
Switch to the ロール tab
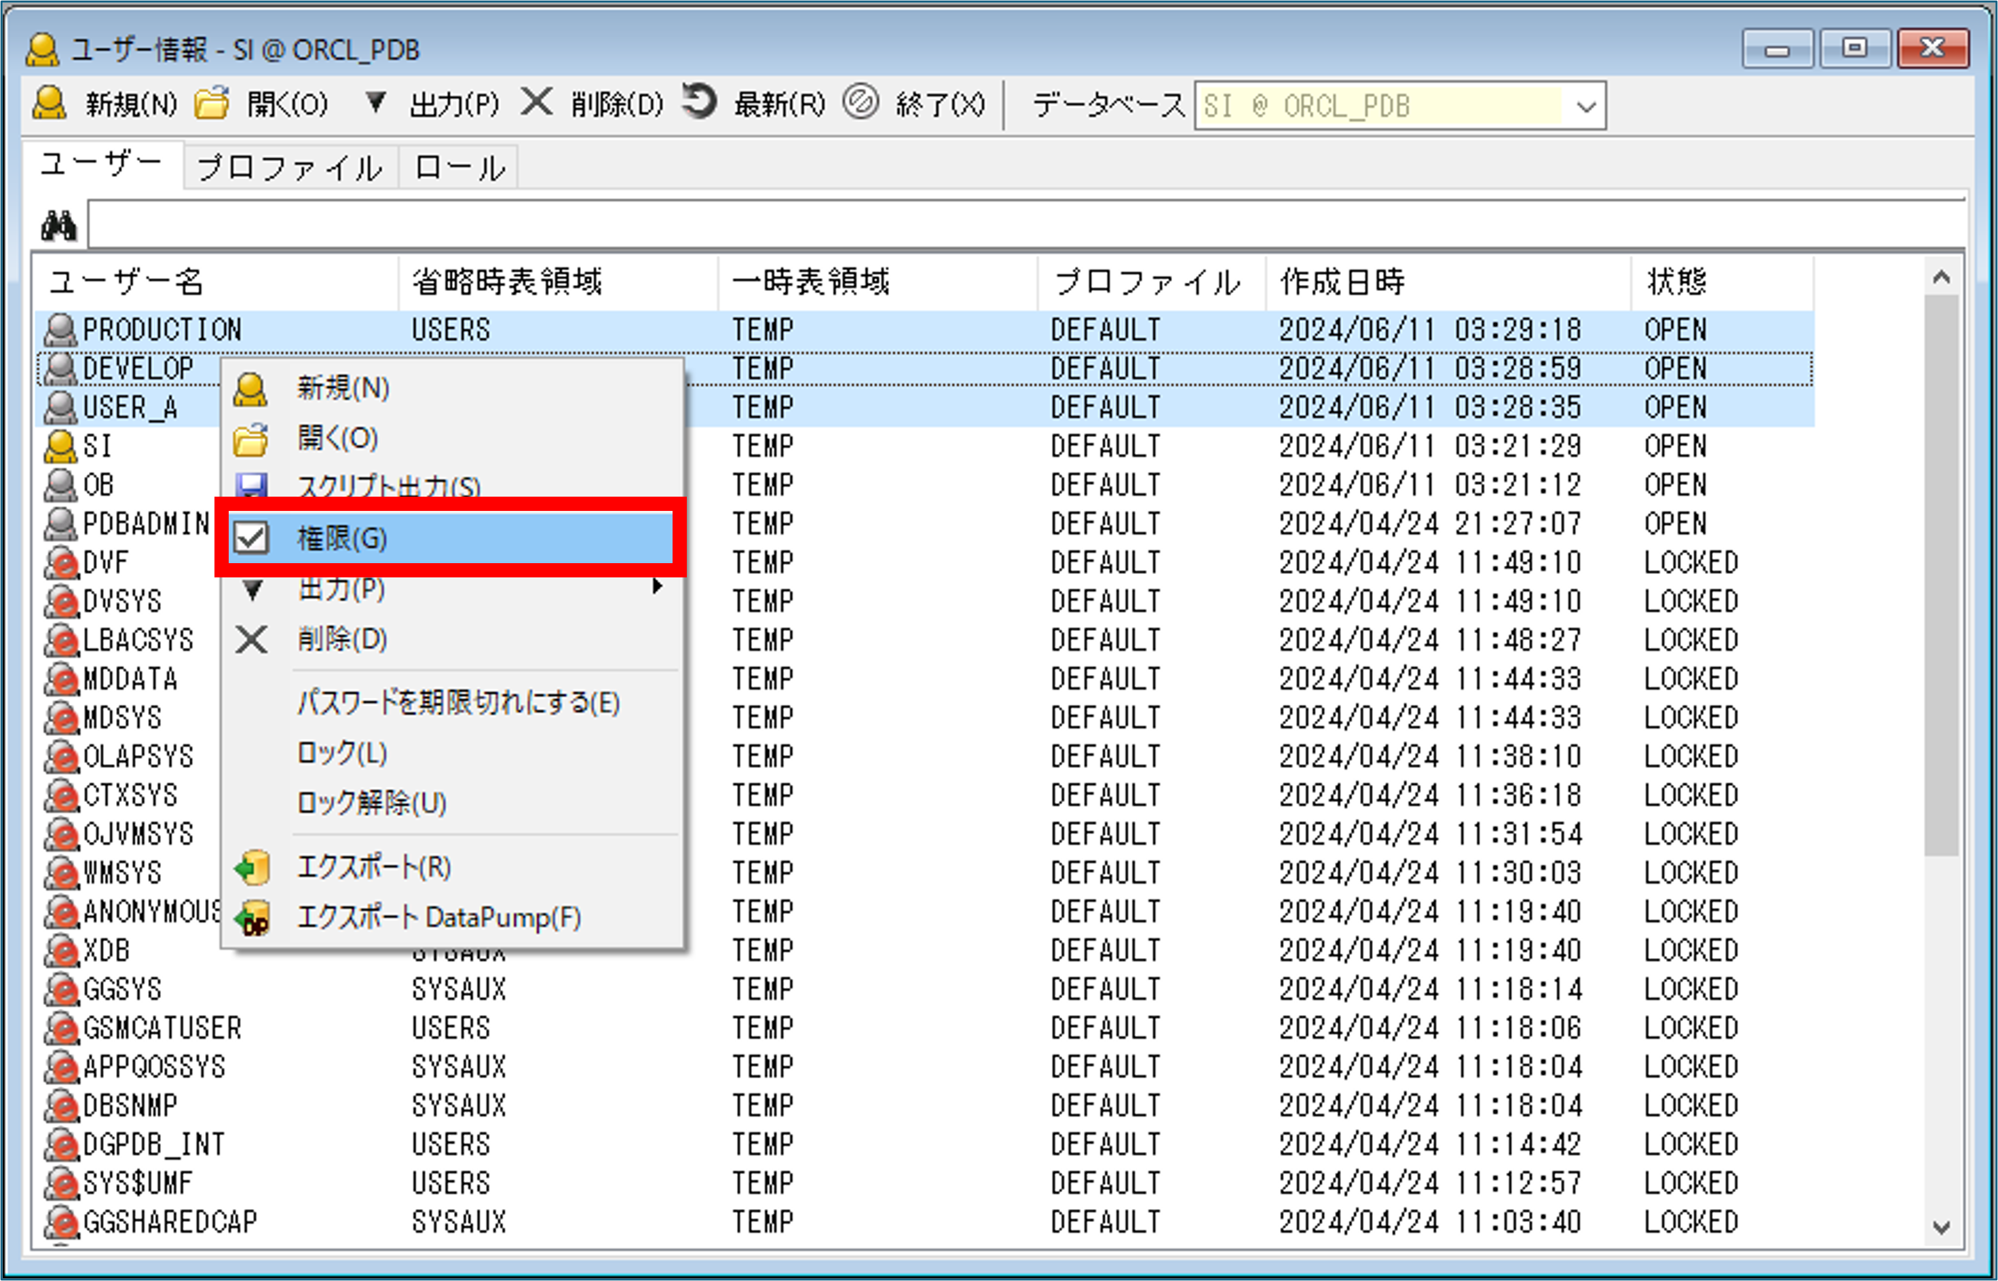coord(459,168)
